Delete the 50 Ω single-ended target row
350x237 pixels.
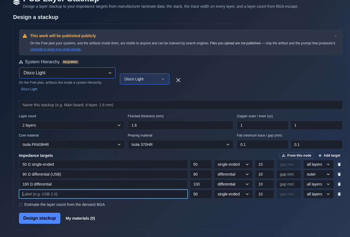point(339,164)
